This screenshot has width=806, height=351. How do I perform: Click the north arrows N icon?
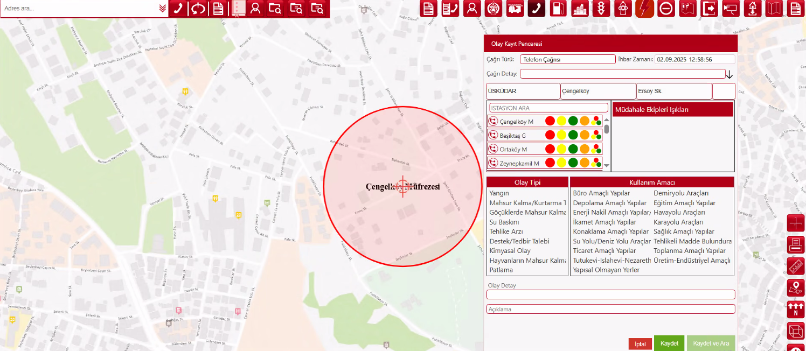click(796, 310)
